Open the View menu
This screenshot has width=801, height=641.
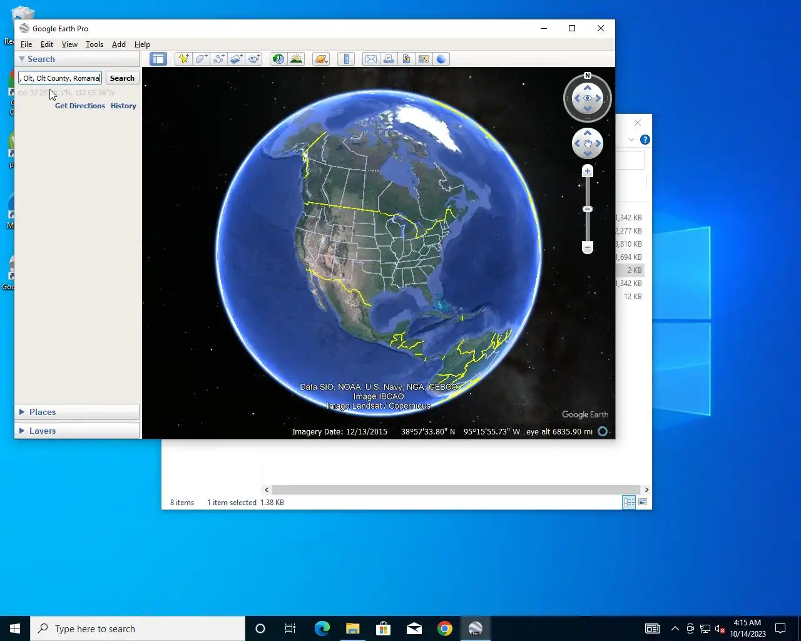tap(69, 44)
